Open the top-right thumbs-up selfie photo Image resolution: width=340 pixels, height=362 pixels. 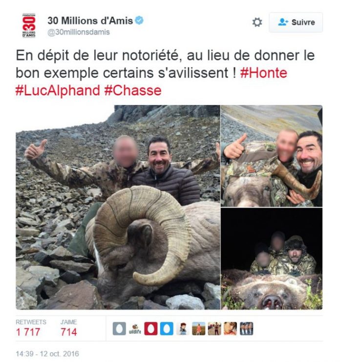point(272,156)
